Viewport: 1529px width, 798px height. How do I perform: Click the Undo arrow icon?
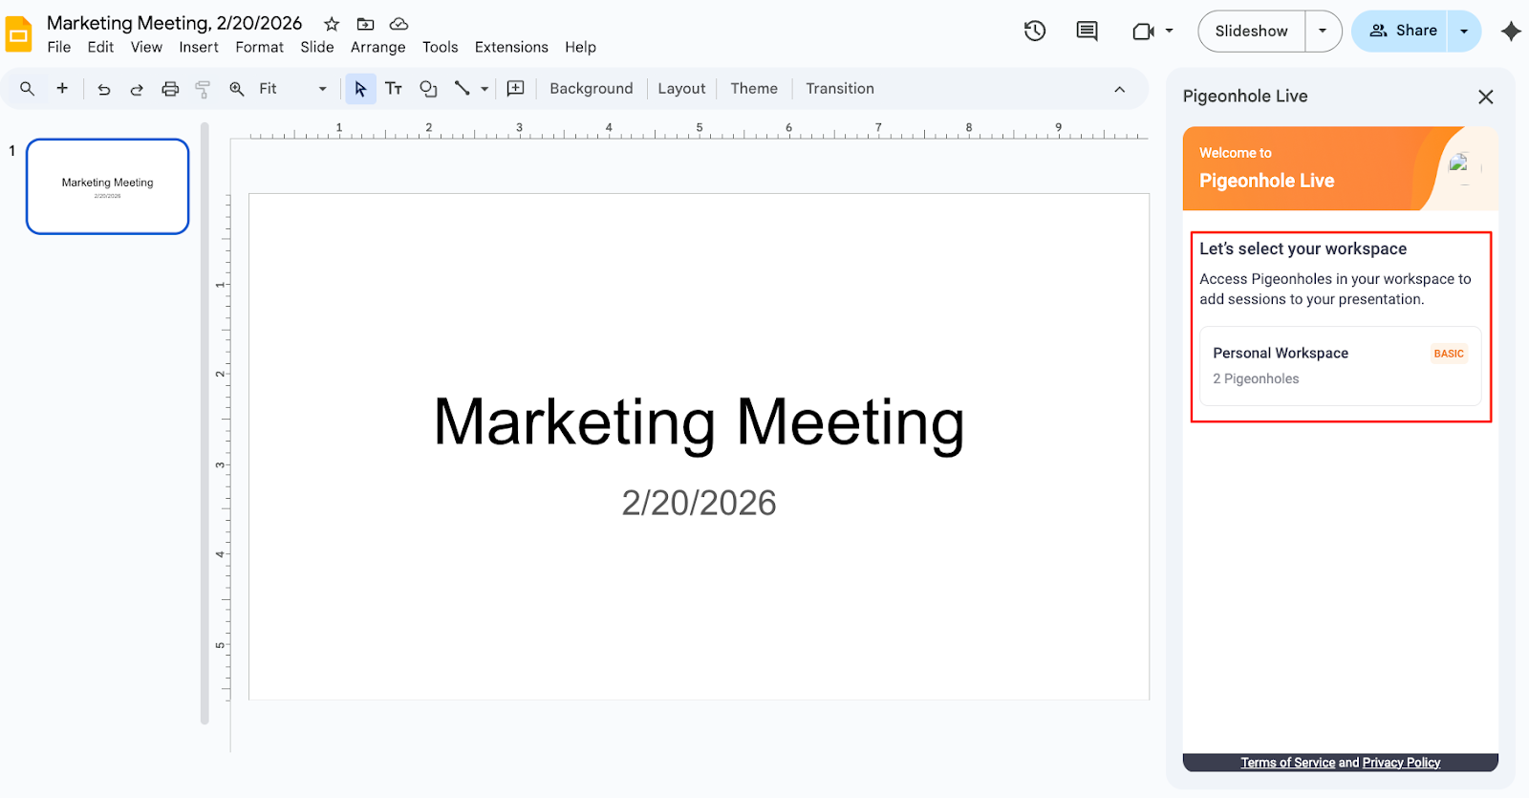[x=104, y=89]
